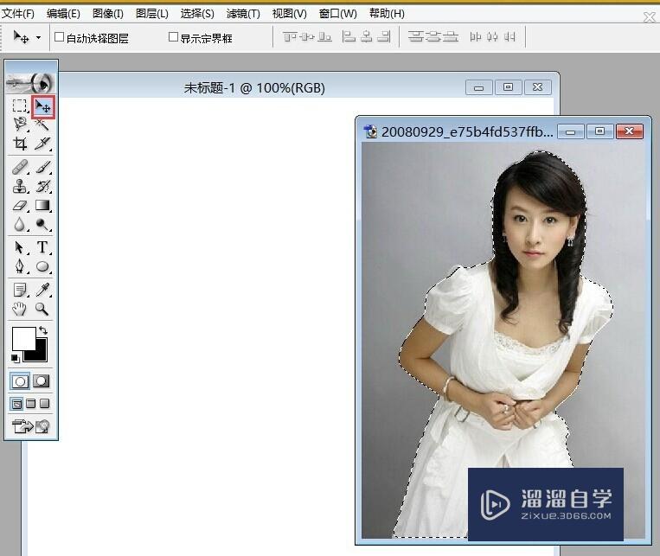This screenshot has width=660, height=556.
Task: Open the background color swatch
Action: [x=41, y=355]
